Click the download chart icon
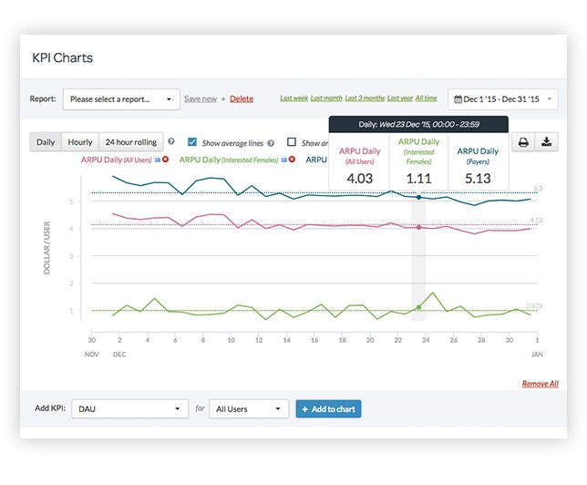Image resolution: width=587 pixels, height=485 pixels. [546, 142]
